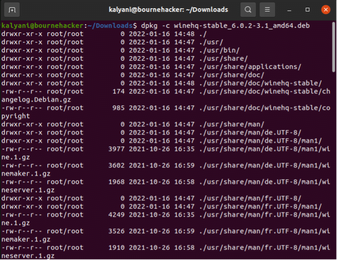
Task: Click the prompt kalyani@bournehacker text
Action: (42, 26)
